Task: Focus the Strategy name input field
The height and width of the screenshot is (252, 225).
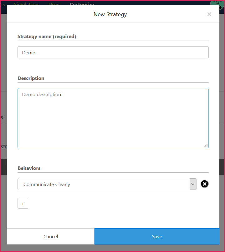Action: 113,52
